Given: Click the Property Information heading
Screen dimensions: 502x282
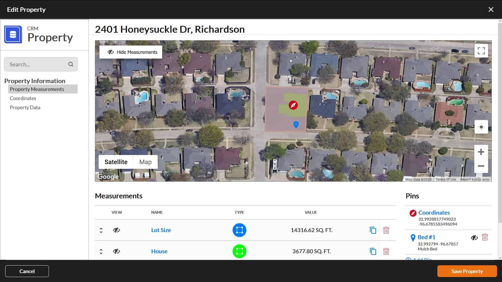Looking at the screenshot, I should pyautogui.click(x=35, y=81).
